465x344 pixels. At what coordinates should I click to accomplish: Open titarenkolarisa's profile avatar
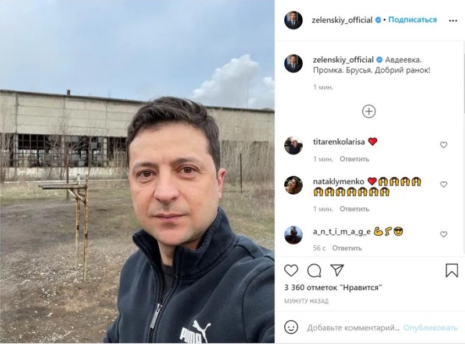tap(294, 145)
